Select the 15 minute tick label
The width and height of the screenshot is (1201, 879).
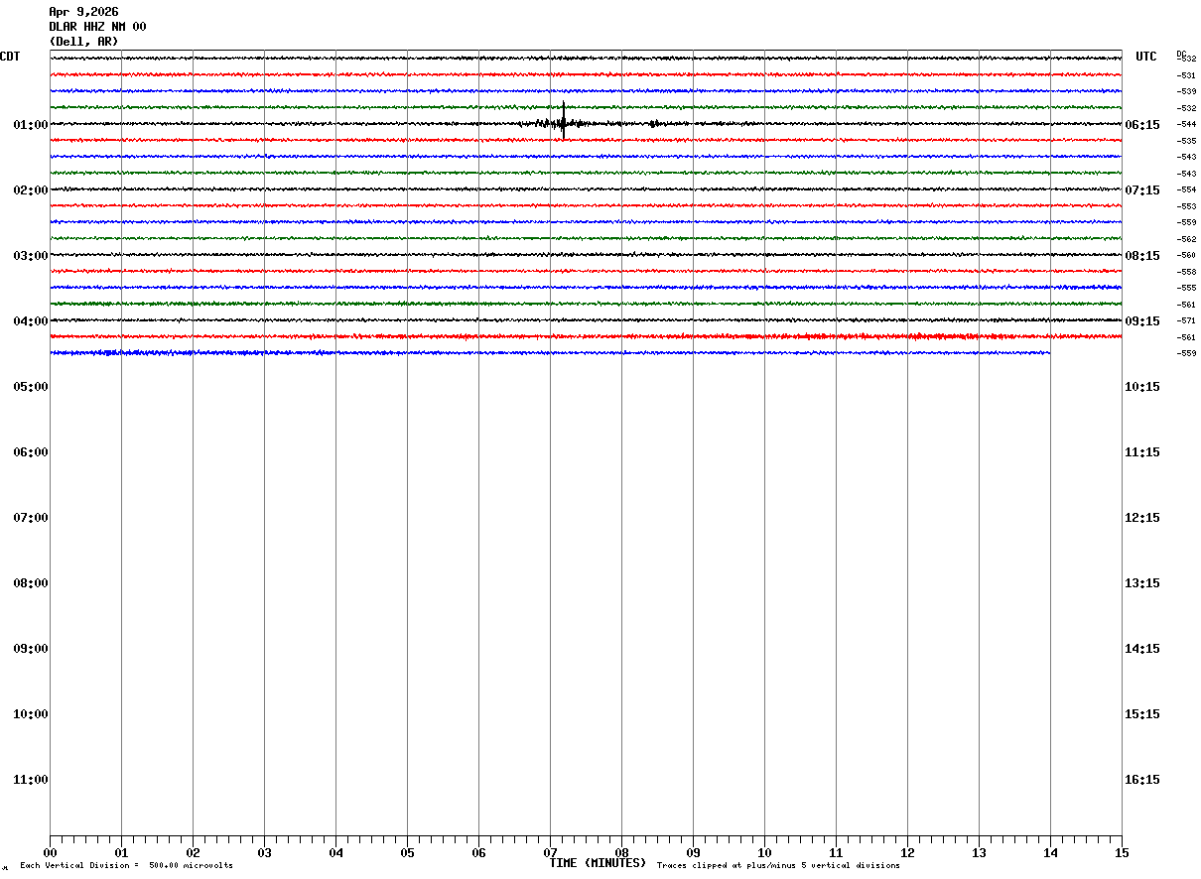point(1122,852)
